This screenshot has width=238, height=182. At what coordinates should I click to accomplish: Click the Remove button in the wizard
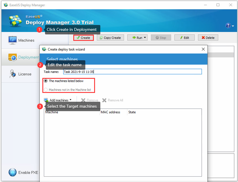pos(89,100)
